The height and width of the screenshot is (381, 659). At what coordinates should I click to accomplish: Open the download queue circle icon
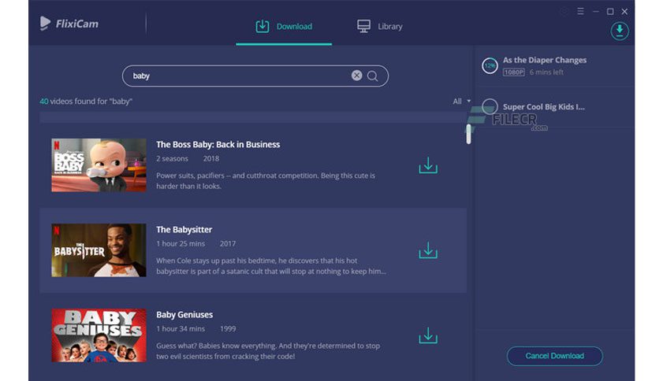coord(620,31)
